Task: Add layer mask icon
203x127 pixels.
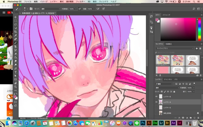Action: tap(183, 118)
